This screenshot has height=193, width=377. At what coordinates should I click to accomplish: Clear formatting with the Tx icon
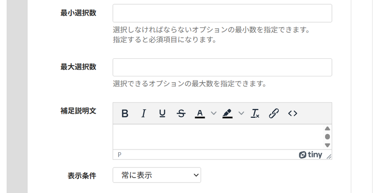click(255, 114)
